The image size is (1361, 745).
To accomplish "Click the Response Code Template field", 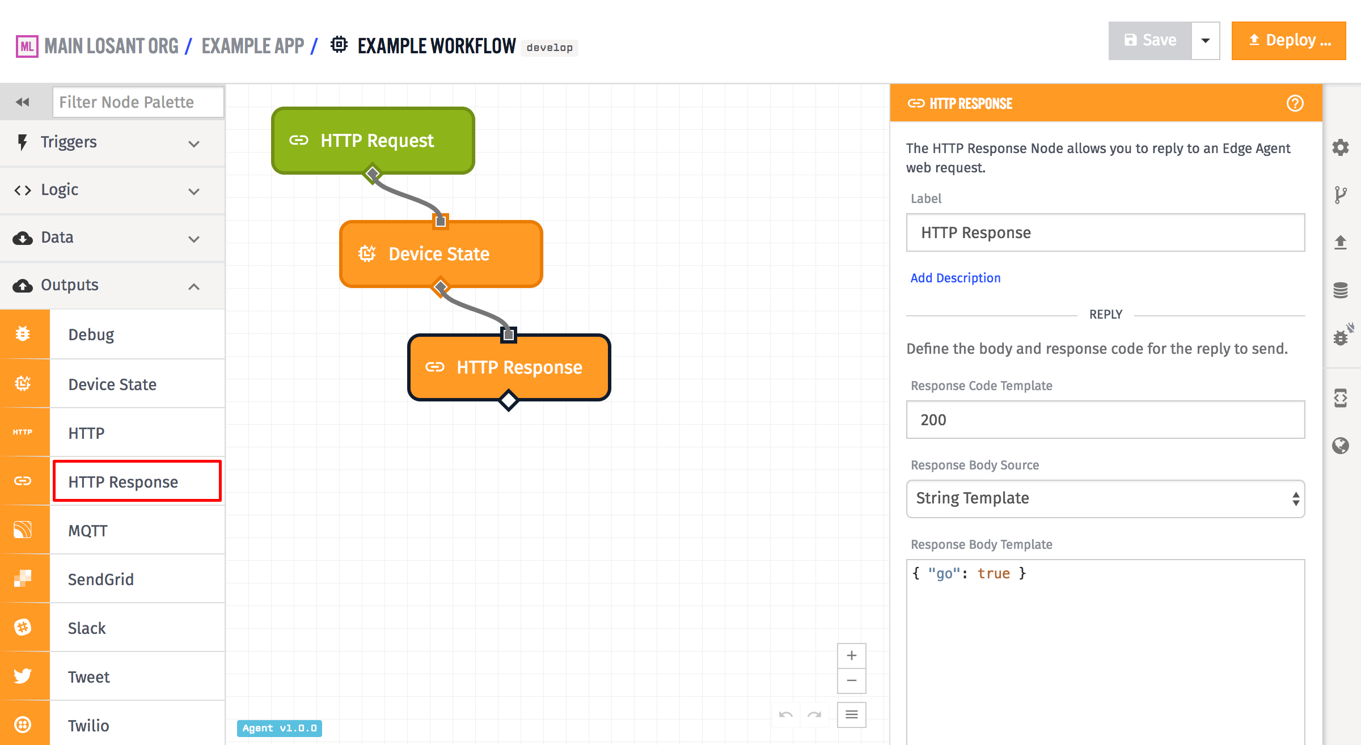I will point(1105,420).
